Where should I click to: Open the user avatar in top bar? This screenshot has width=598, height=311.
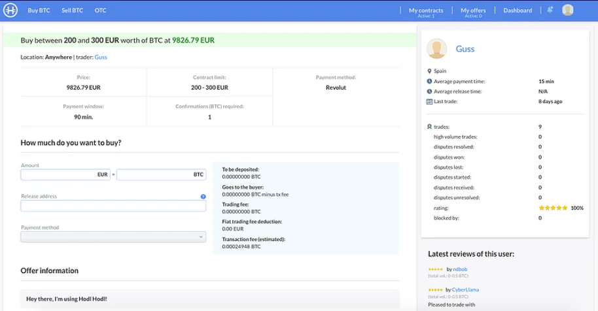(567, 10)
